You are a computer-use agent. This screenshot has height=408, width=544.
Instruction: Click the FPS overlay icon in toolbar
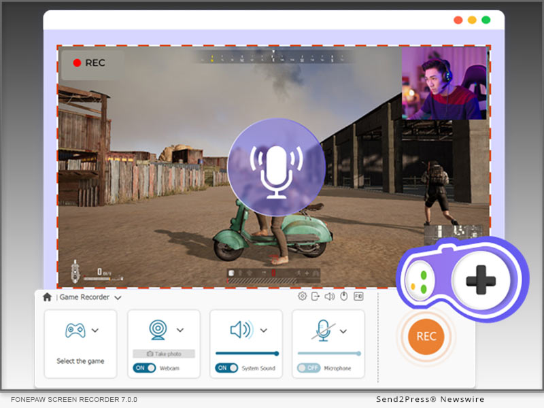(358, 296)
